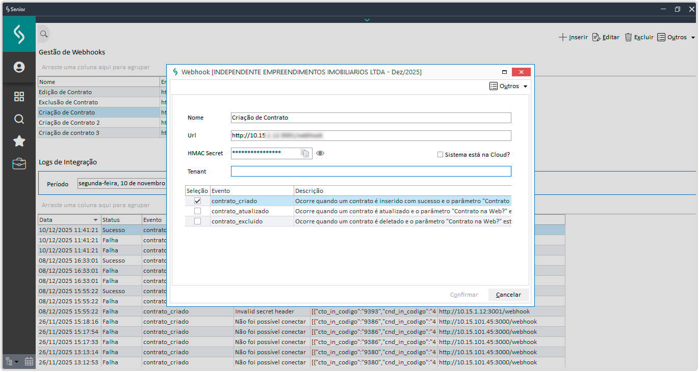The width and height of the screenshot is (699, 372).
Task: Click the calendar icon at bottom left
Action: click(x=29, y=362)
